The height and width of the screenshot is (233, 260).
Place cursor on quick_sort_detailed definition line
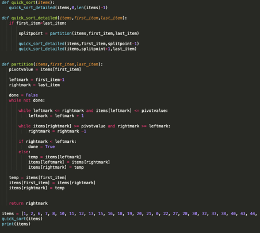pos(64,18)
